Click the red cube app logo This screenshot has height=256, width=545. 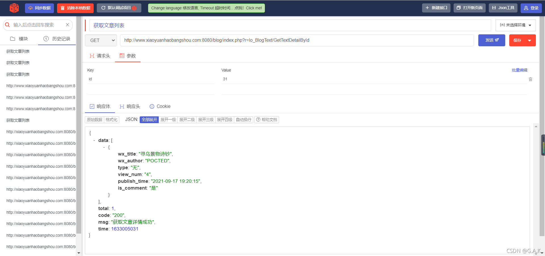coord(14,8)
